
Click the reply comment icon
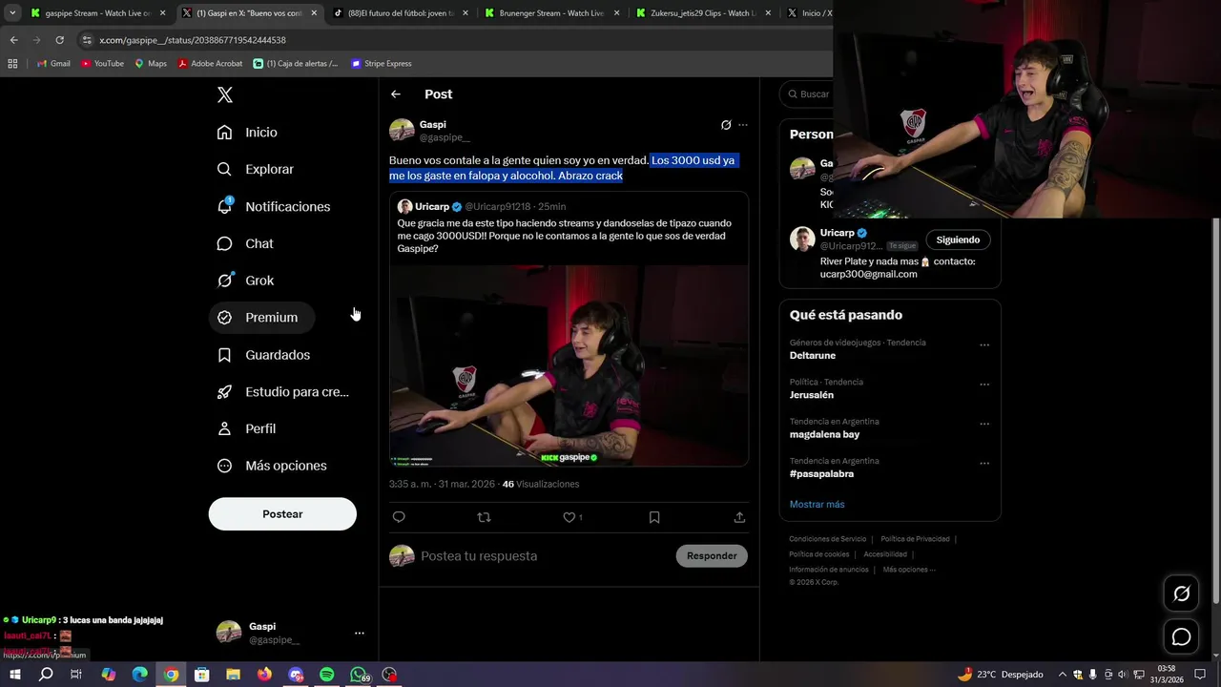(x=399, y=517)
